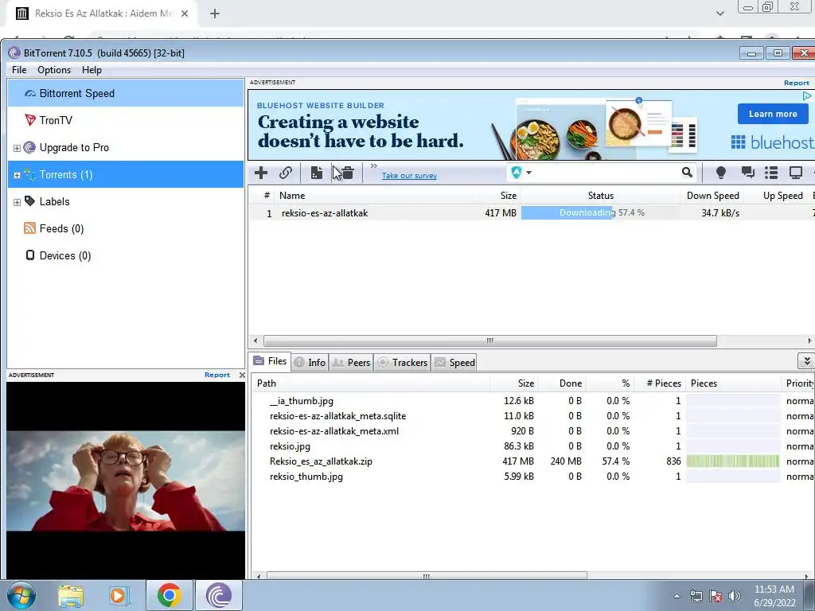Toggle the detailed list view icon

tap(771, 173)
